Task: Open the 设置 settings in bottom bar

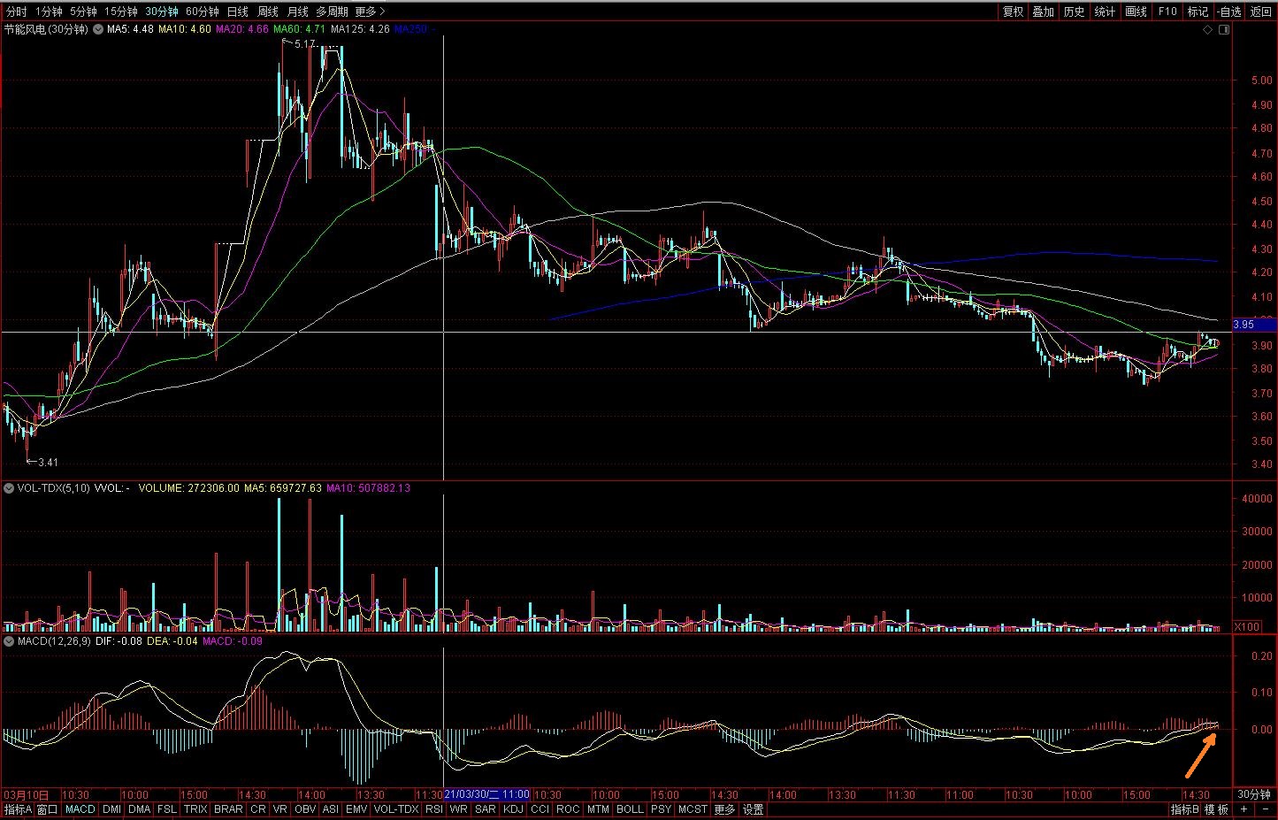Action: click(x=753, y=809)
